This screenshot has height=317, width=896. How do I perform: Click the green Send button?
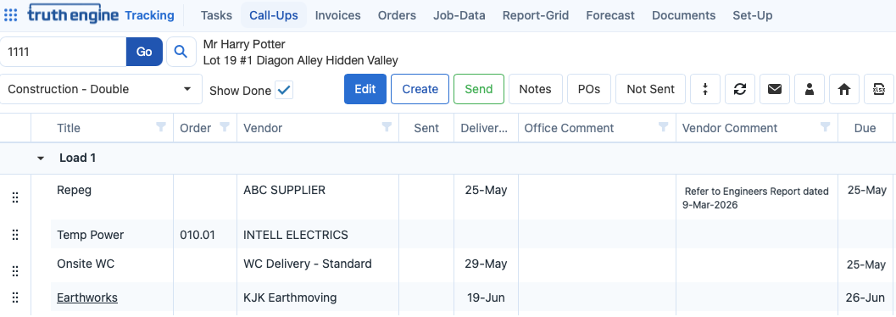pyautogui.click(x=479, y=89)
